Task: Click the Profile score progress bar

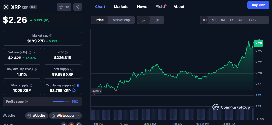Action: (x=61, y=102)
